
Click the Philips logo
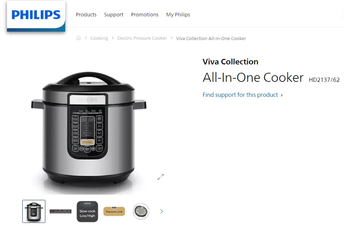click(36, 16)
